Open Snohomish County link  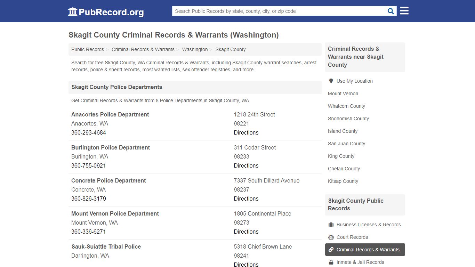coord(348,119)
